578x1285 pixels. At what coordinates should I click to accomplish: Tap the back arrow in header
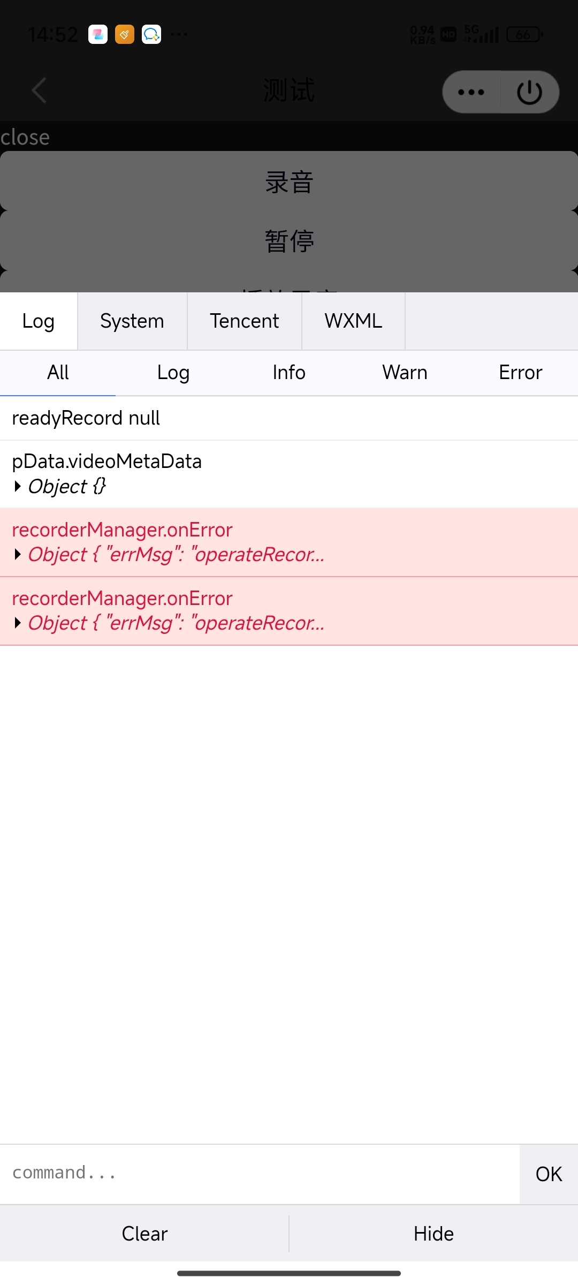40,90
